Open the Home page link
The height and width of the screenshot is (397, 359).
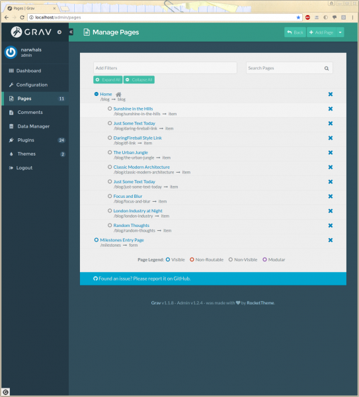[x=106, y=94]
